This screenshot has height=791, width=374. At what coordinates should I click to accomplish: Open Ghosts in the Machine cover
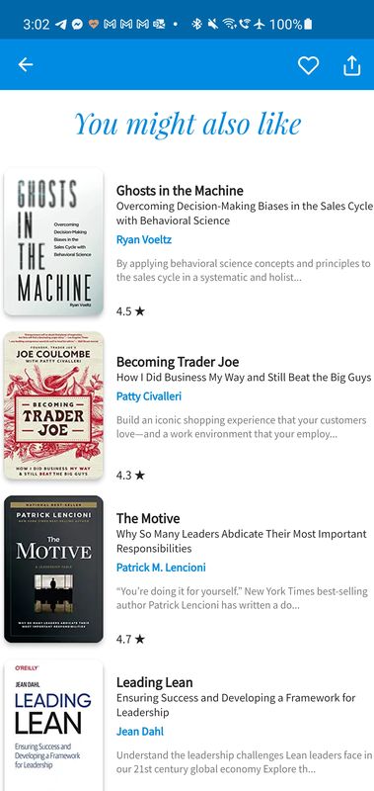pos(53,242)
